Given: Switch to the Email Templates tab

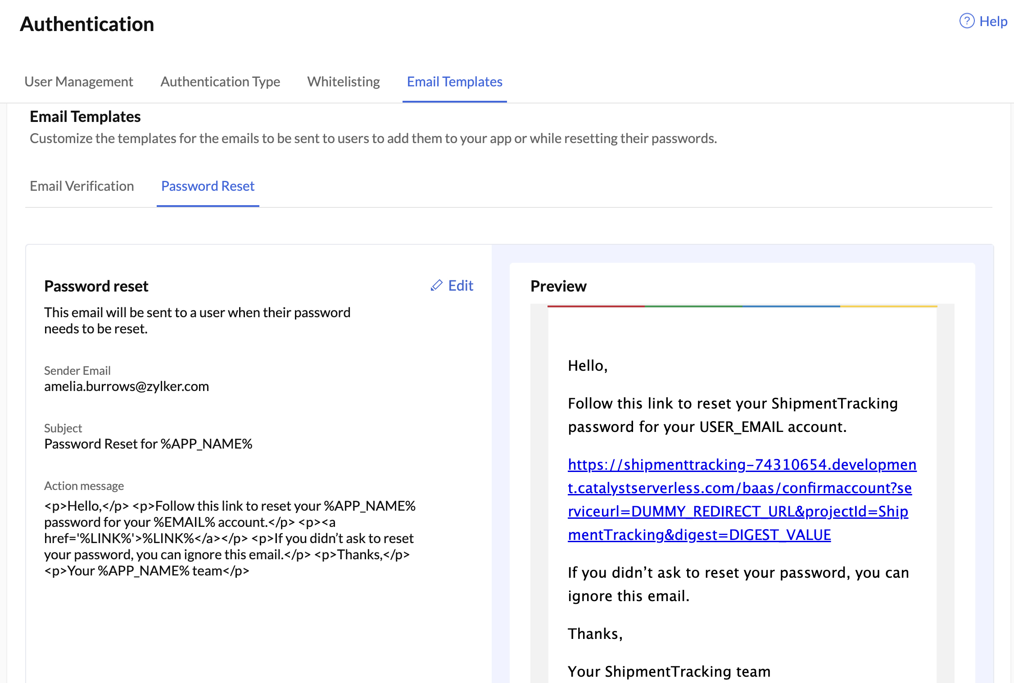Looking at the screenshot, I should [x=454, y=81].
